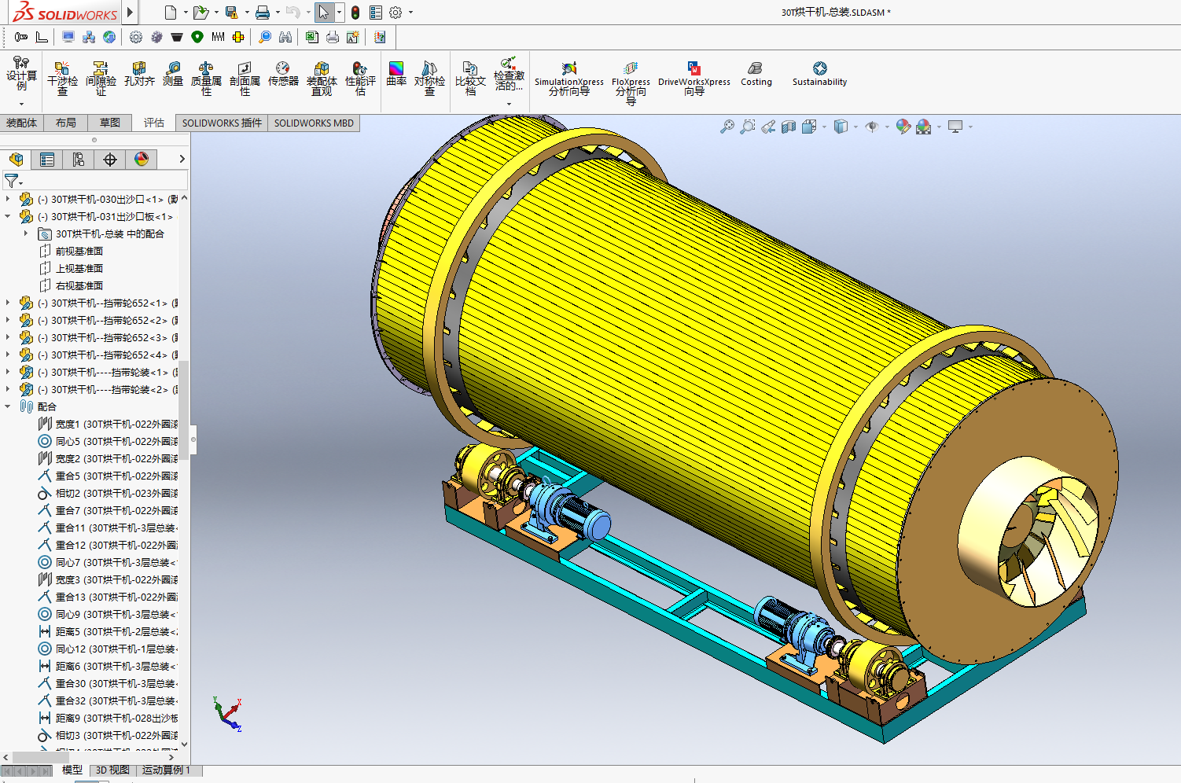Image resolution: width=1181 pixels, height=783 pixels.
Task: Open the 干涉检查 interference detection tool
Action: 62,79
